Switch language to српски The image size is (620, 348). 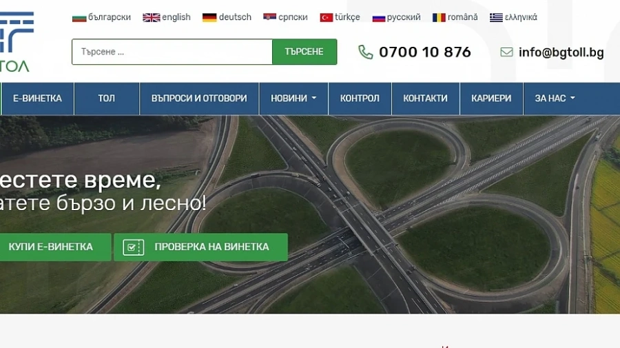(x=293, y=17)
